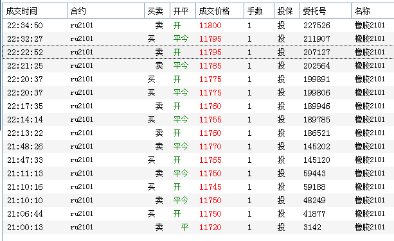Select the trade row at 22:22:52

pos(198,53)
